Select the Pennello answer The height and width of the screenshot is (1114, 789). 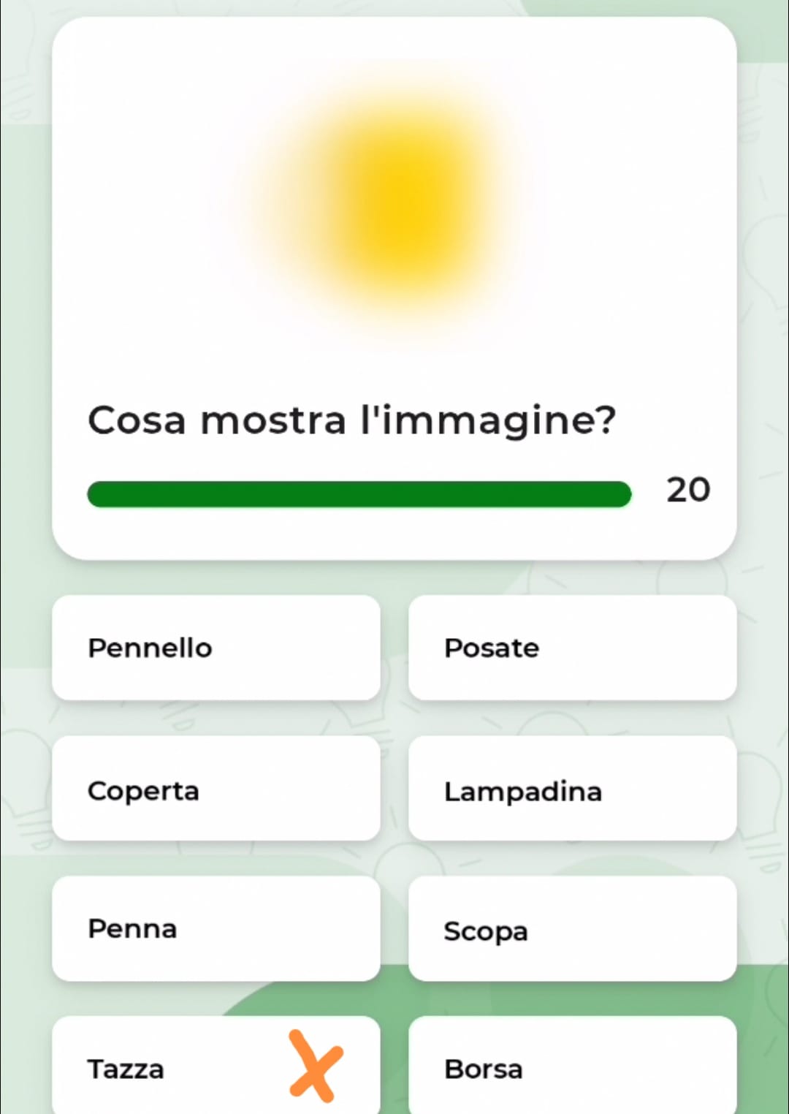click(216, 648)
